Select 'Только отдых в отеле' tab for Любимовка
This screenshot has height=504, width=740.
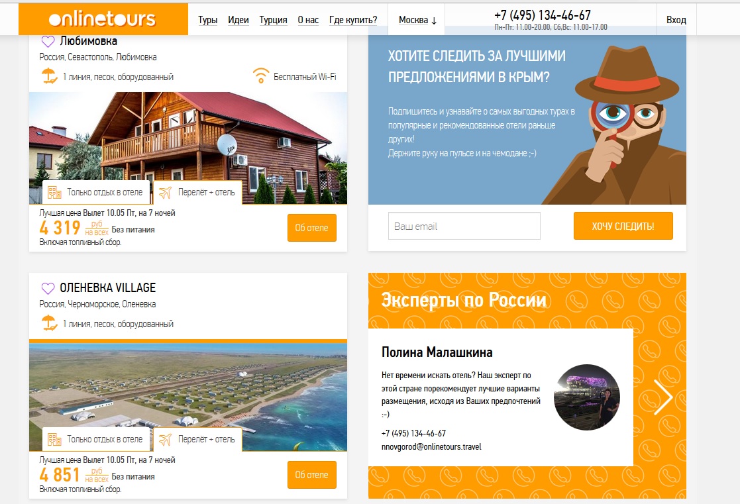coord(96,192)
